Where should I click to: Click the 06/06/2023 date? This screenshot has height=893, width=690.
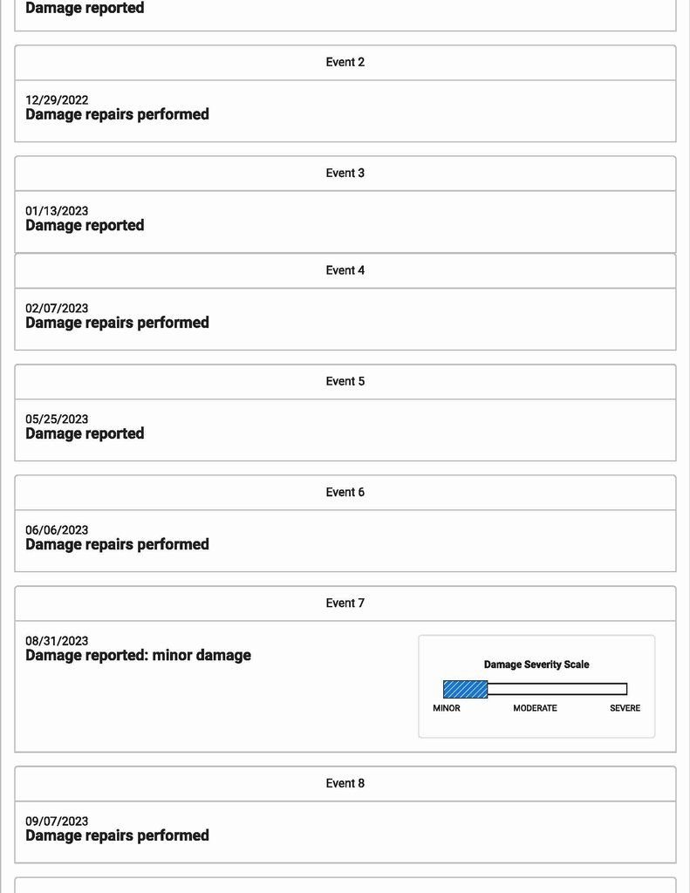pyautogui.click(x=57, y=530)
